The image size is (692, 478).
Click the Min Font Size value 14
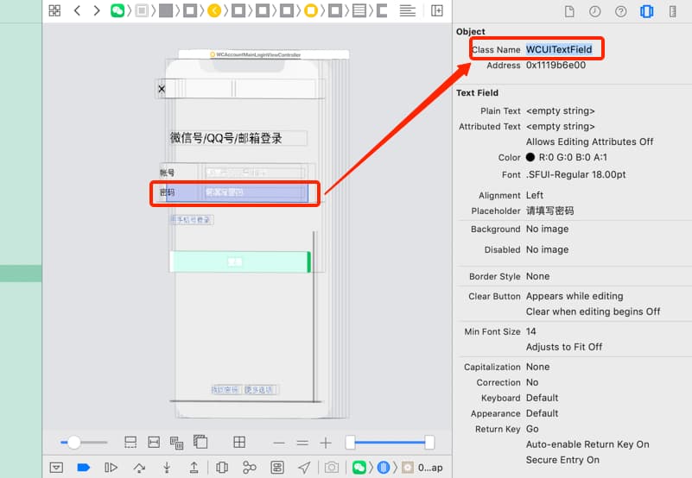tap(531, 331)
